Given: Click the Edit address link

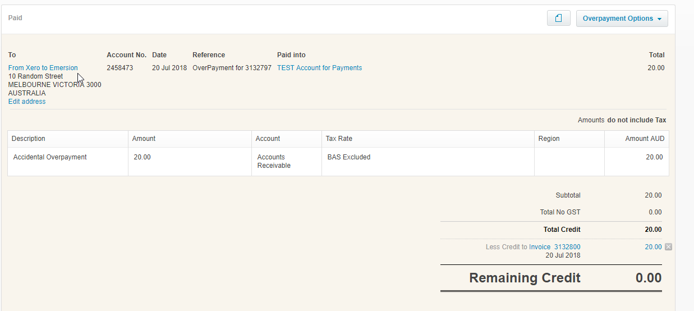Looking at the screenshot, I should pos(27,102).
